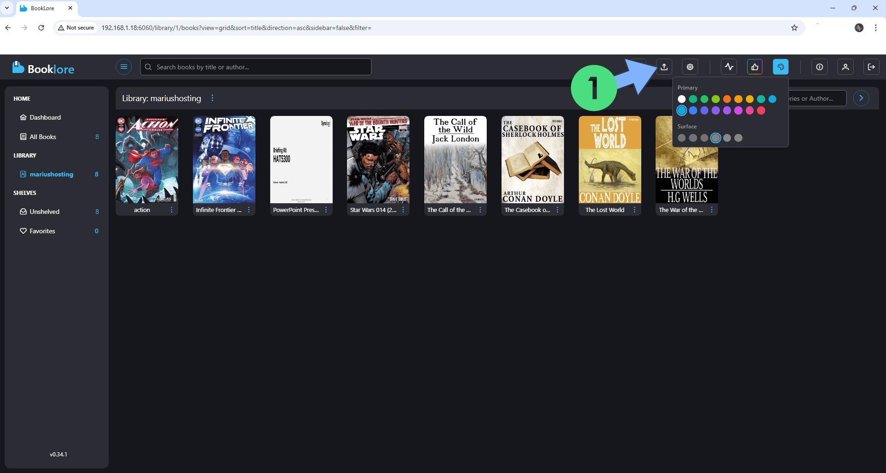Select magenta primary color swatch
886x473 pixels.
pos(738,110)
